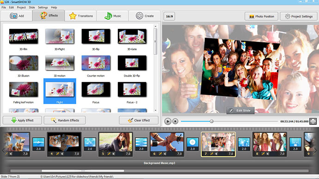Go to the Music tab
Viewport: 319px width, 179px height.
point(112,16)
